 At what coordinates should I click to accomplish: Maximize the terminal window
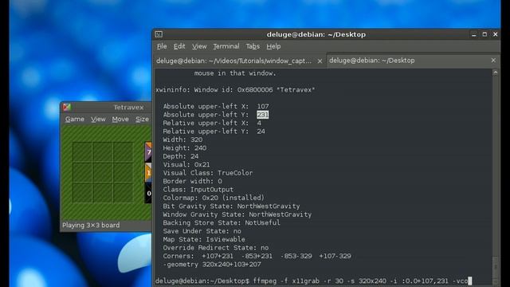tap(484, 34)
